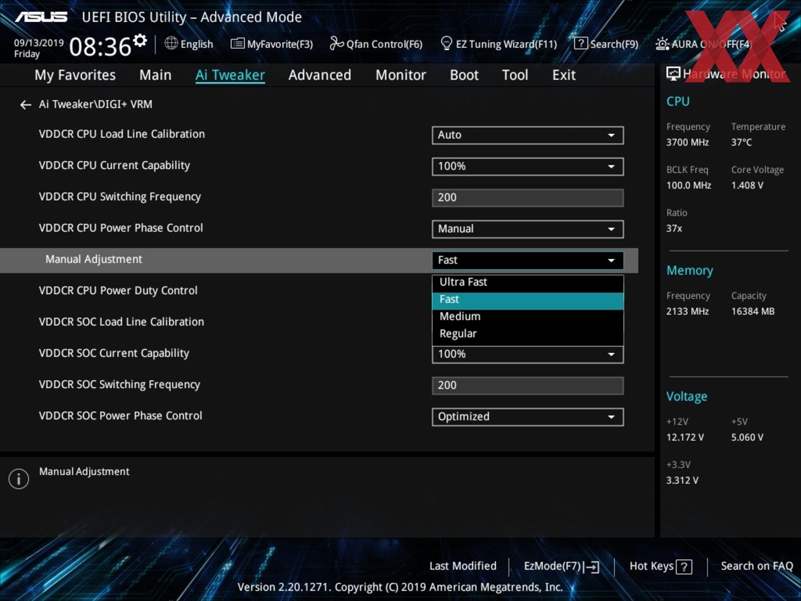This screenshot has height=601, width=801.
Task: Open MyFavorite(F3) list icon
Action: pos(237,44)
